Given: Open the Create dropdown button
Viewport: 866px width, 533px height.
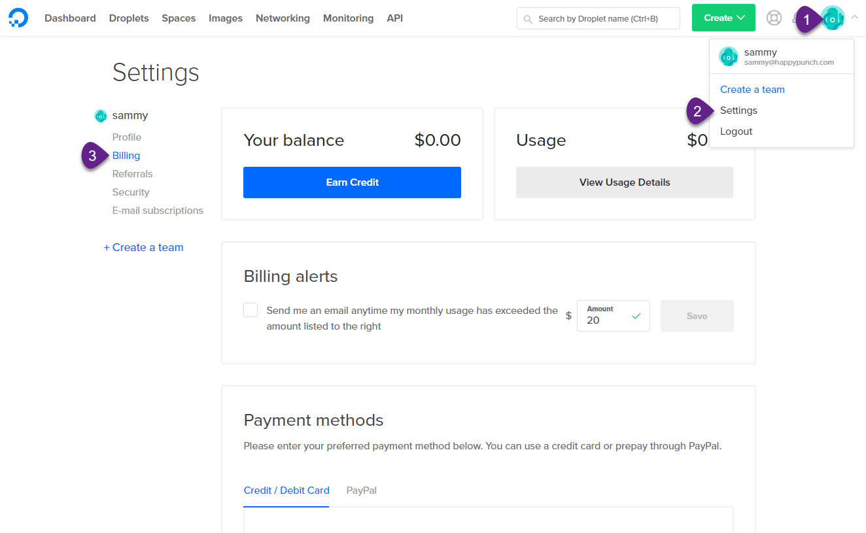Looking at the screenshot, I should pos(723,18).
